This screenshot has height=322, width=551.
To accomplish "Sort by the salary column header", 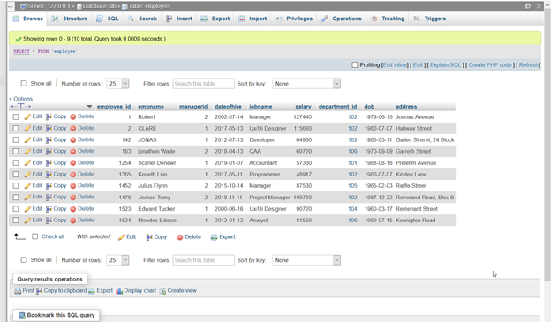I will [x=303, y=107].
